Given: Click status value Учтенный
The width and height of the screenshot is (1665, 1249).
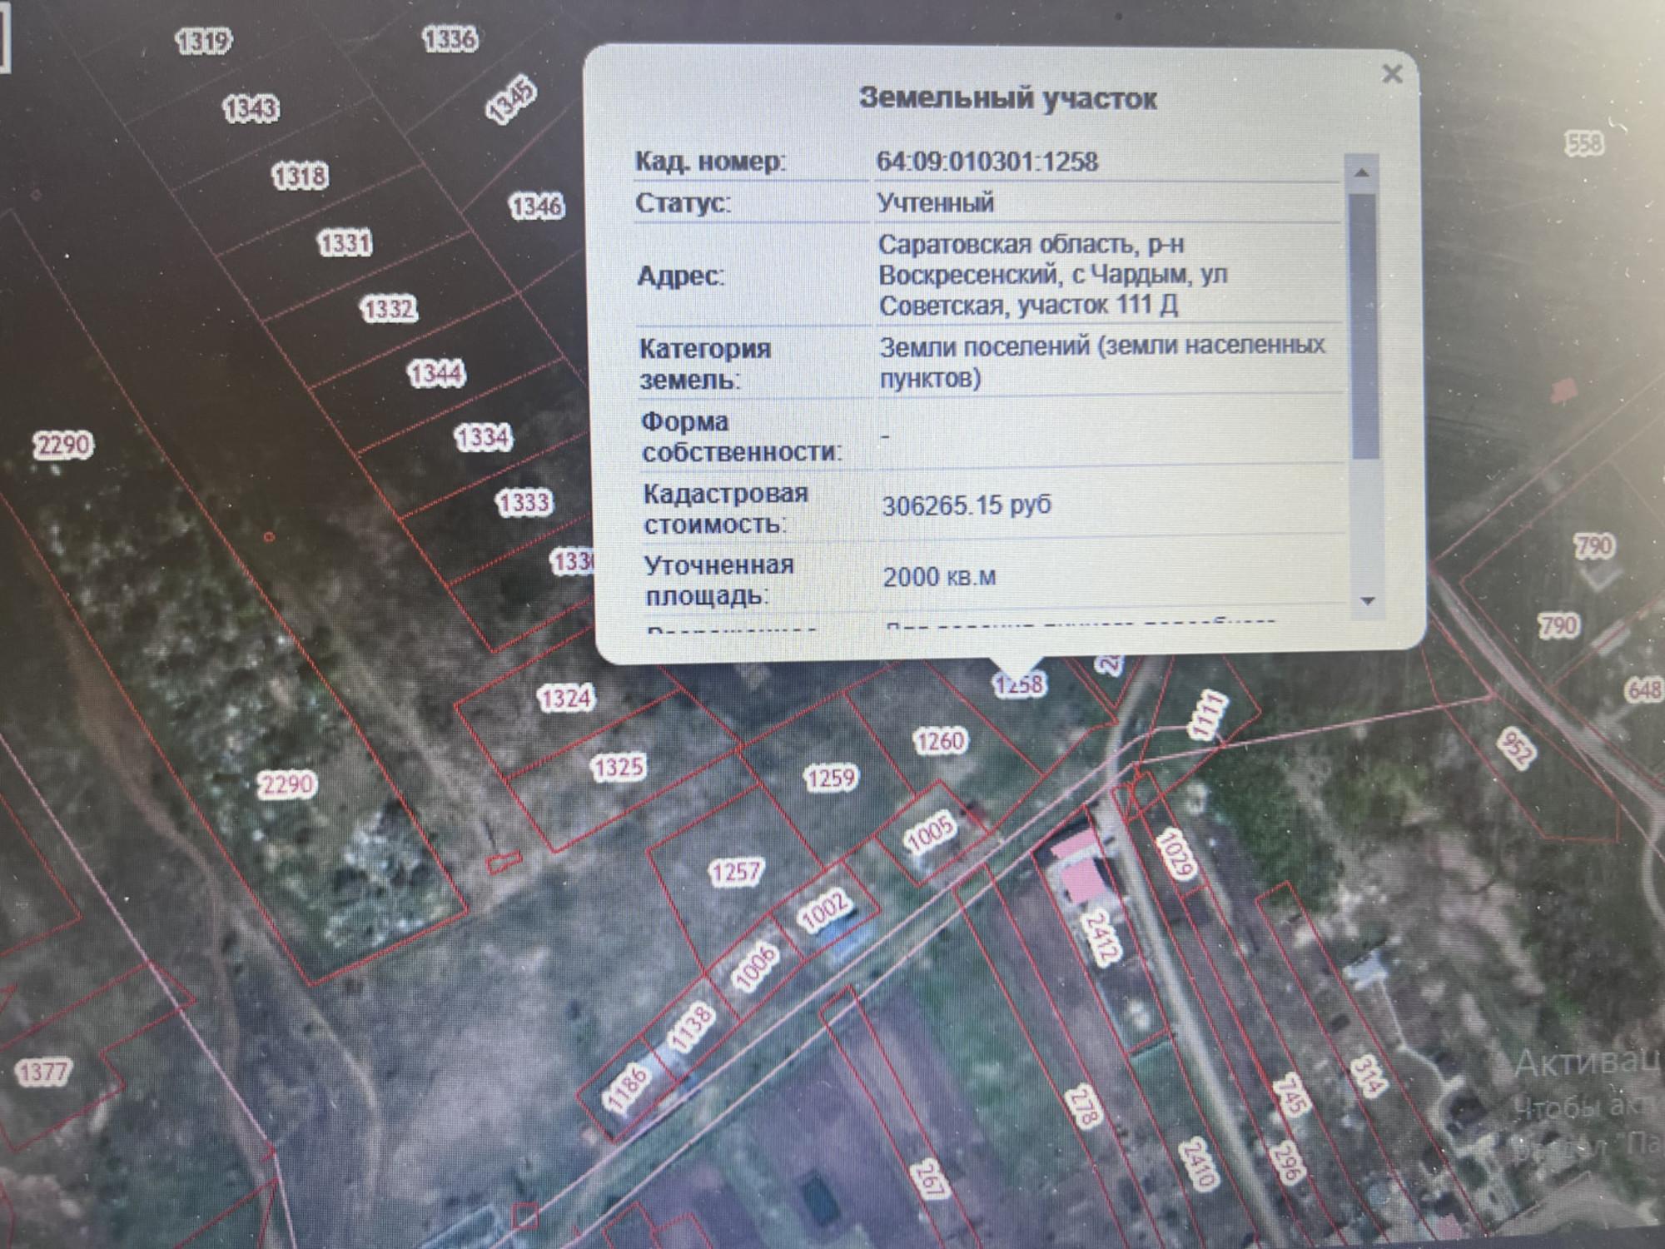Looking at the screenshot, I should (x=935, y=202).
